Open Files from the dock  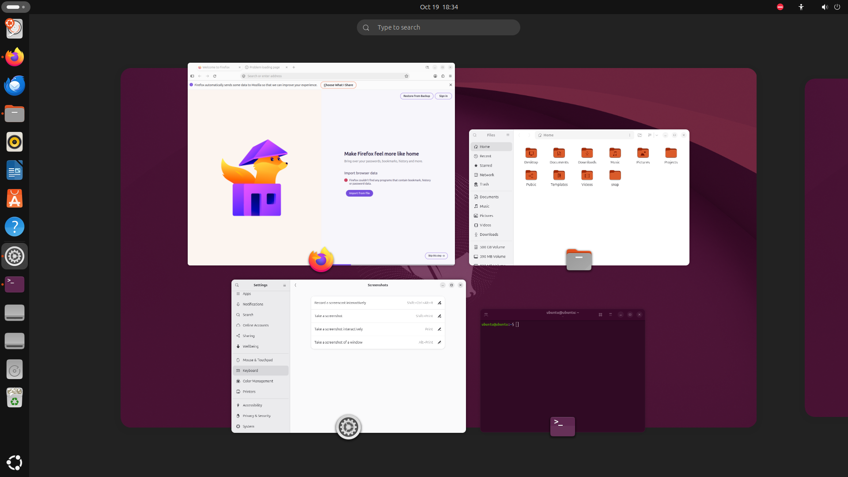tap(15, 114)
